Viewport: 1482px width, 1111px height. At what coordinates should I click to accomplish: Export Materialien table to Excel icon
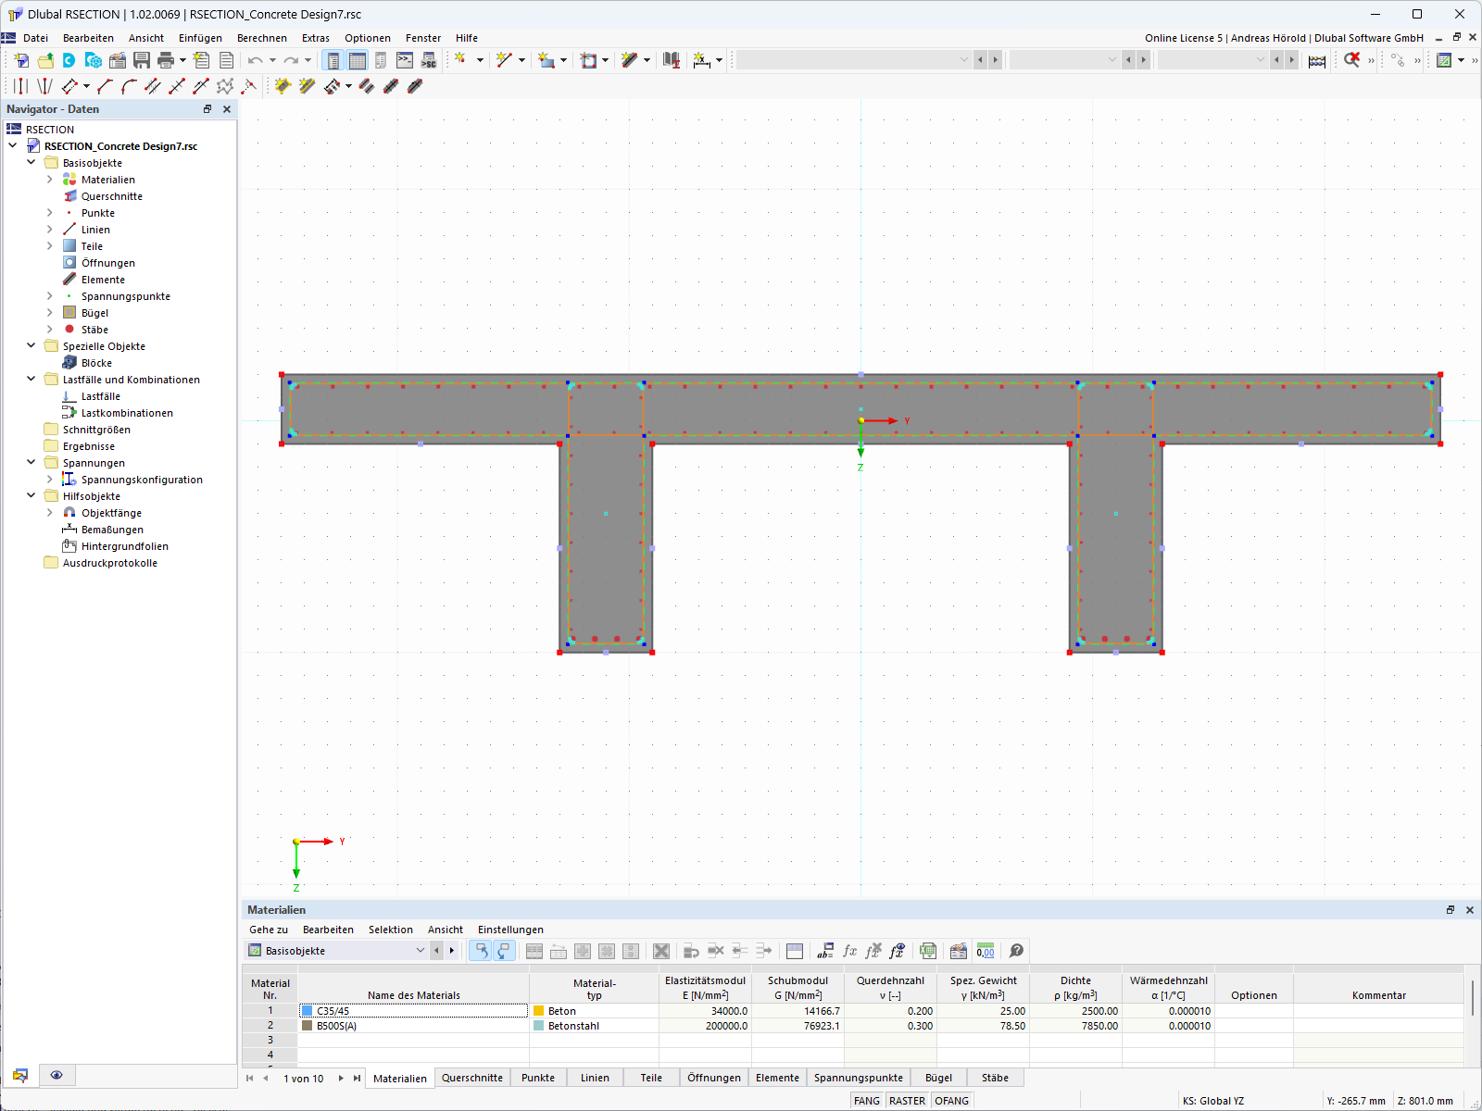click(x=928, y=951)
